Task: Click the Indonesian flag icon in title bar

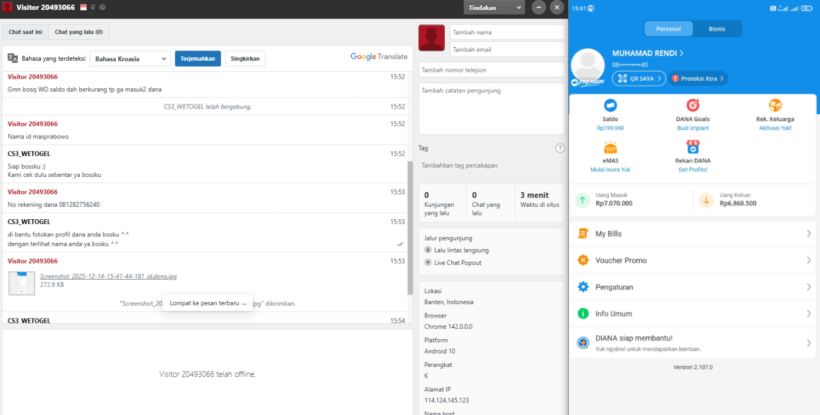Action: pos(84,7)
